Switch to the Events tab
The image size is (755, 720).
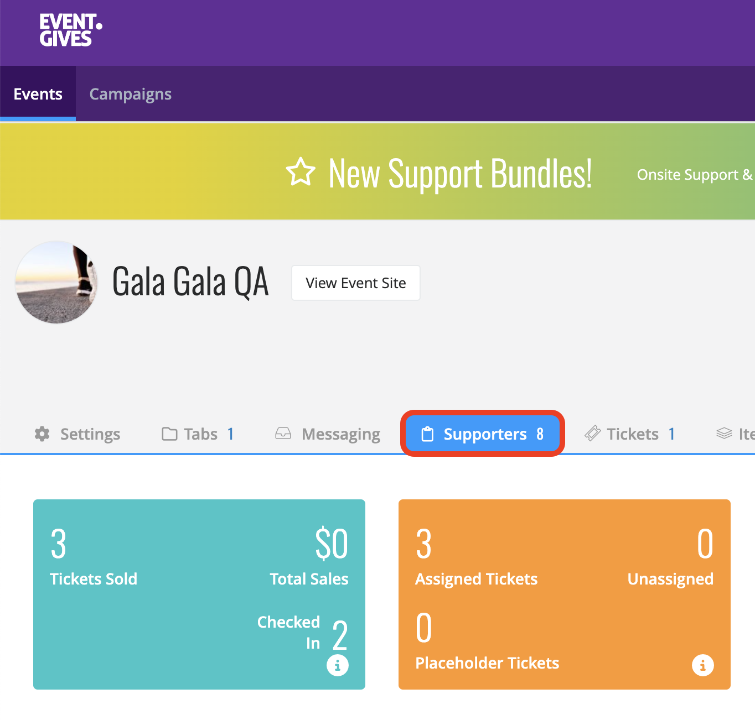coord(38,94)
